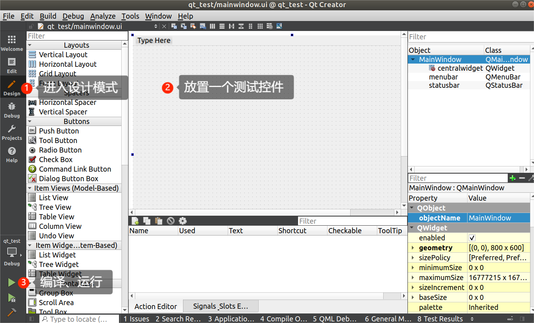The image size is (534, 323).
Task: Apply Lay Out Horizontally in Splitter
Action: coord(231,26)
